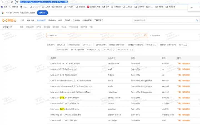Click the orange search icon in the fuse-sshfs box
200x125 pixels.
pos(145,36)
